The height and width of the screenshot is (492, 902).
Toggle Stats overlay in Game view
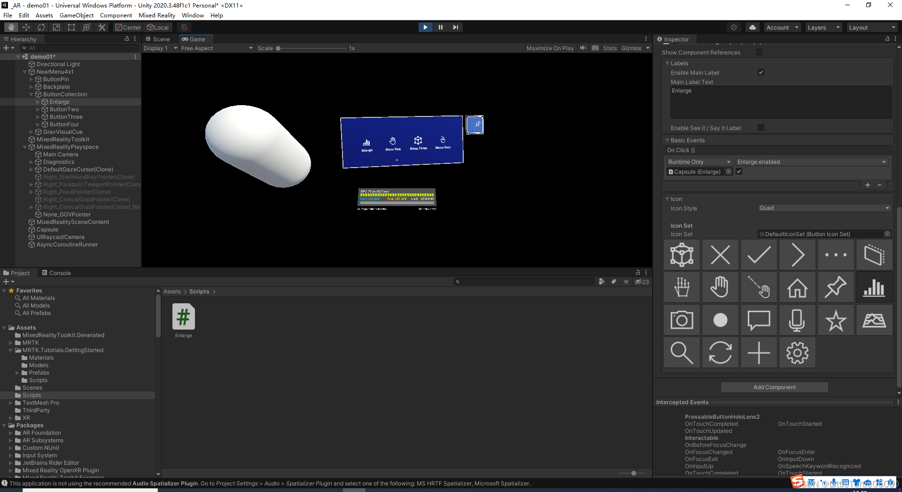click(610, 48)
